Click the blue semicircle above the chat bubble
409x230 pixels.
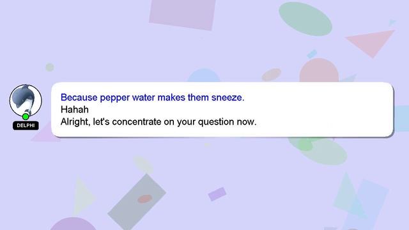(204, 75)
